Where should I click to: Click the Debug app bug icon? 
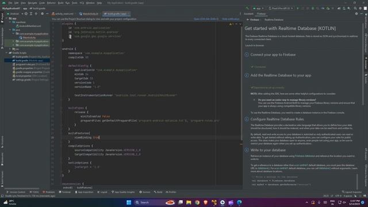tap(313, 8)
